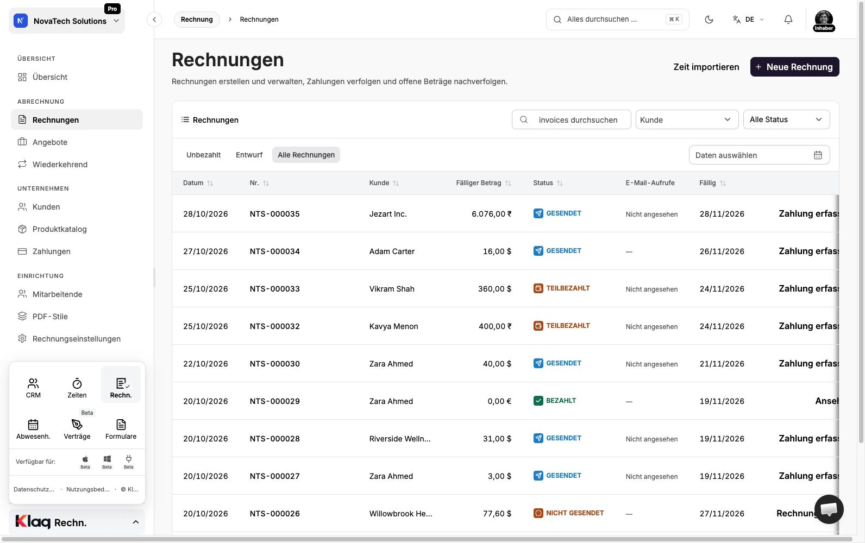Open the Kunde filter dropdown
This screenshot has width=865, height=543.
687,119
